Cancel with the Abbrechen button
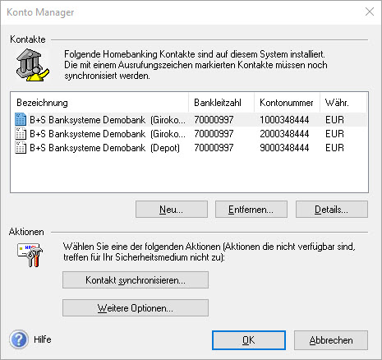The image size is (382, 360). [x=331, y=340]
